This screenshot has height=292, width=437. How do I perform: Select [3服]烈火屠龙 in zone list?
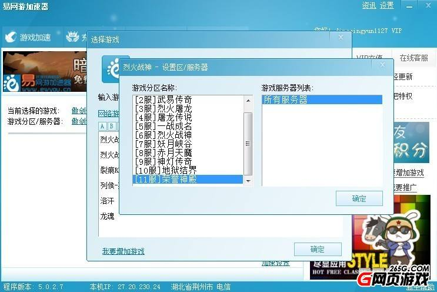click(188, 108)
